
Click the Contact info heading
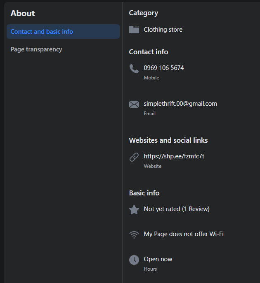[x=149, y=52]
